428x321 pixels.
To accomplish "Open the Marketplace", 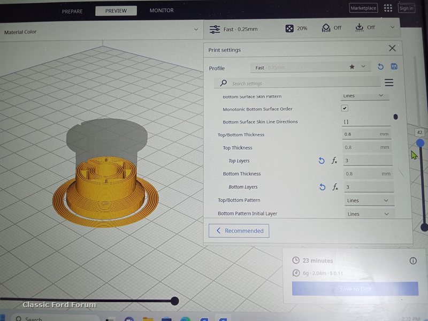I will pyautogui.click(x=363, y=8).
